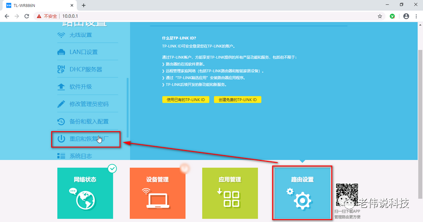
Task: Click the QR code for app download
Action: [x=347, y=195]
